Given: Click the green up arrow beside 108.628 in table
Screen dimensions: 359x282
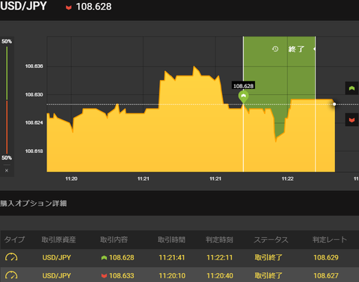Looking at the screenshot, I should coord(104,257).
